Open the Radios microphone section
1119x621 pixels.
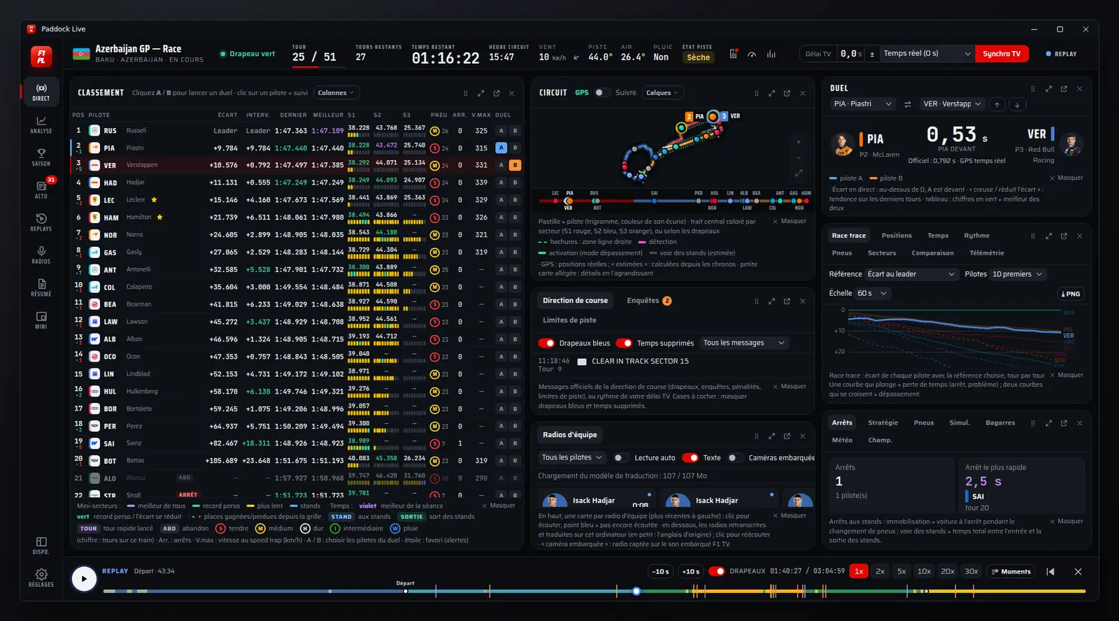[41, 255]
